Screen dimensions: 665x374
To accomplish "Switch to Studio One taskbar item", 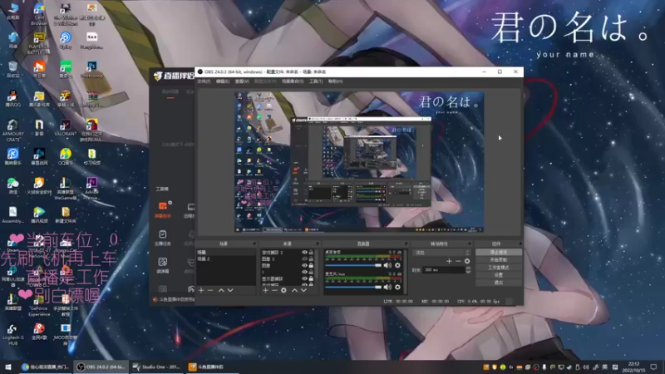I will tap(157, 367).
